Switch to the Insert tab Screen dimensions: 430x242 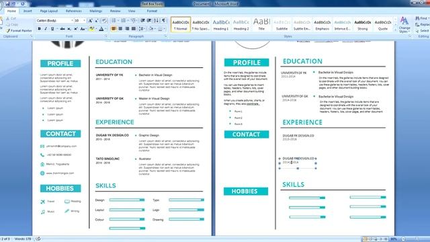coord(28,11)
